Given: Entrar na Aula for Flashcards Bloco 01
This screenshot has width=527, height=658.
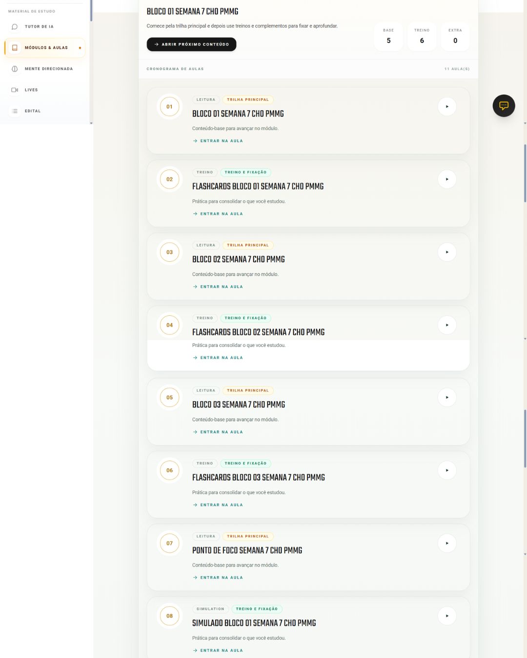Looking at the screenshot, I should point(218,214).
